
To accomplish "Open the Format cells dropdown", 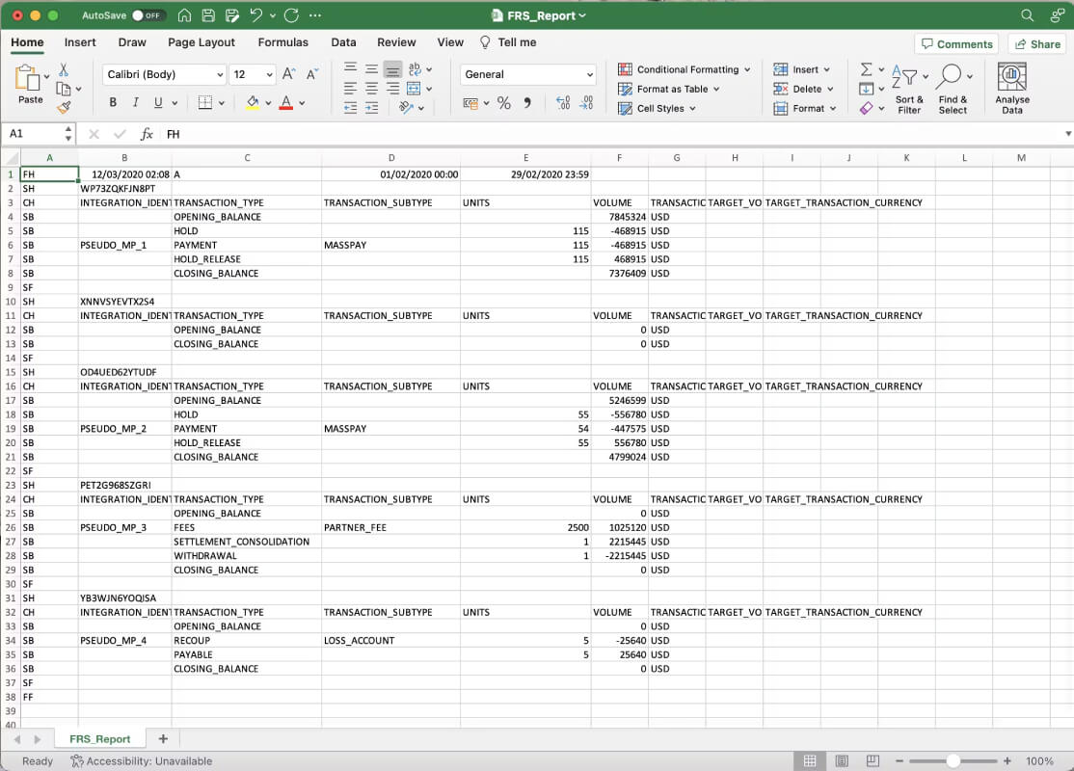I will tap(833, 108).
